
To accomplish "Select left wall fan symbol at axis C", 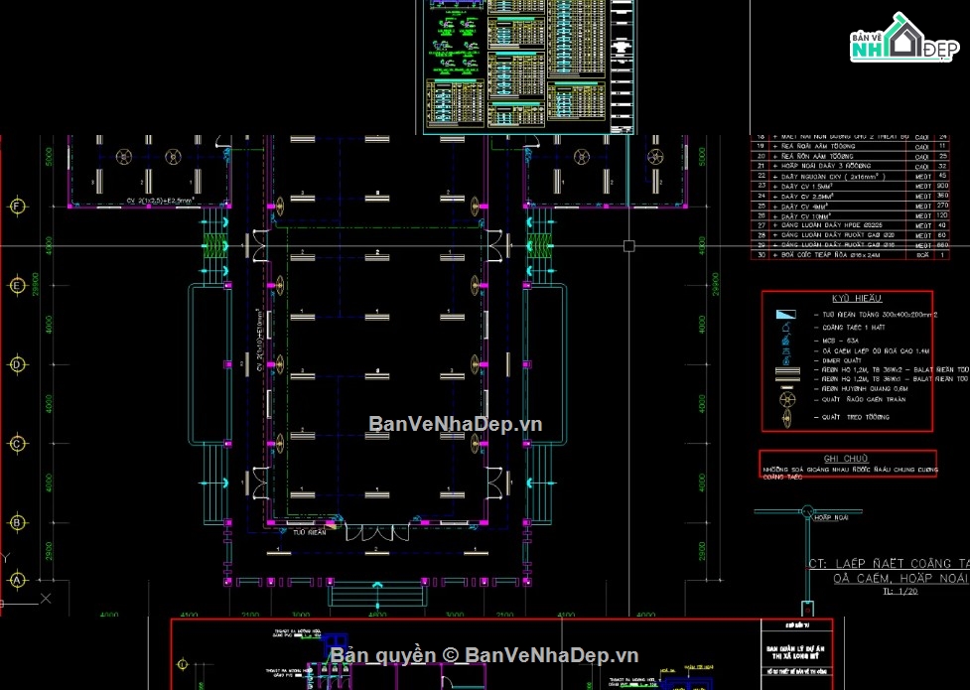I will [x=280, y=444].
